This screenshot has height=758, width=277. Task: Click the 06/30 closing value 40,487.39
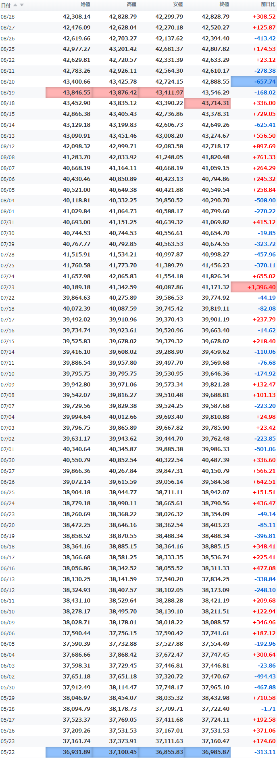215,460
